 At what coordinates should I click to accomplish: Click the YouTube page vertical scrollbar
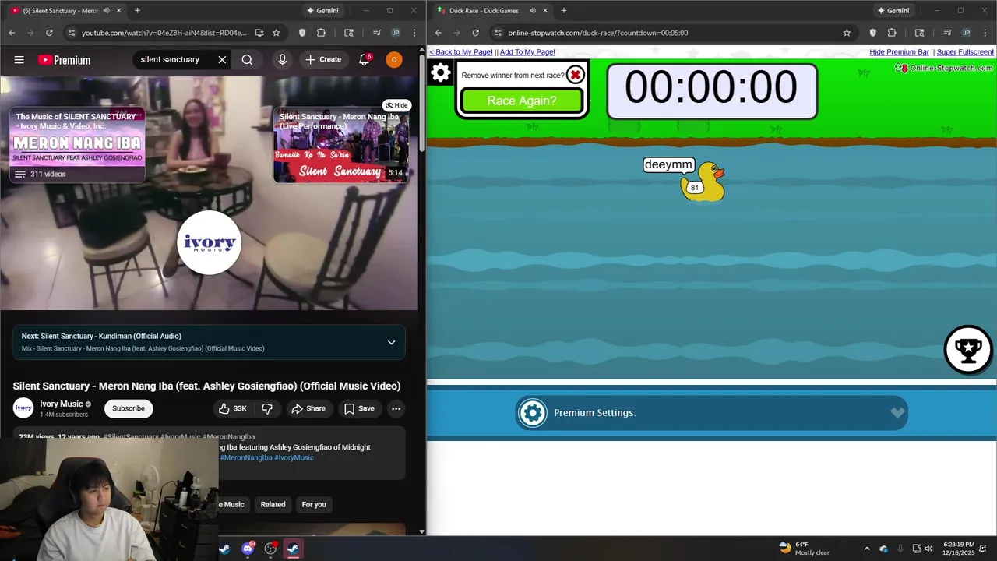pos(422,101)
